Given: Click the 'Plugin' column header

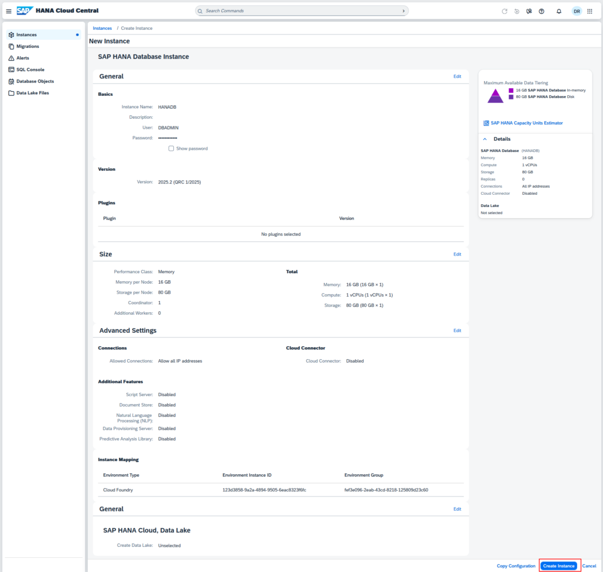Looking at the screenshot, I should [109, 219].
